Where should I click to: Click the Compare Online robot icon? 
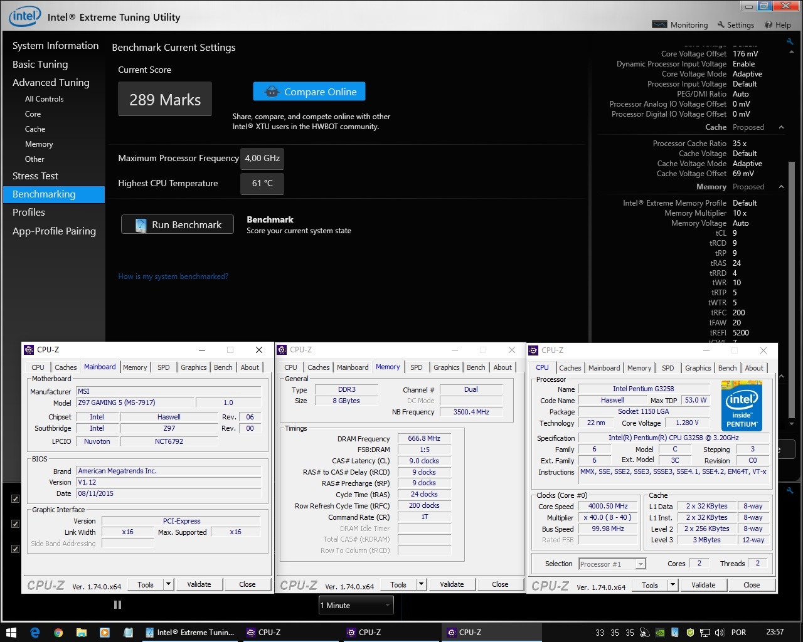point(272,92)
